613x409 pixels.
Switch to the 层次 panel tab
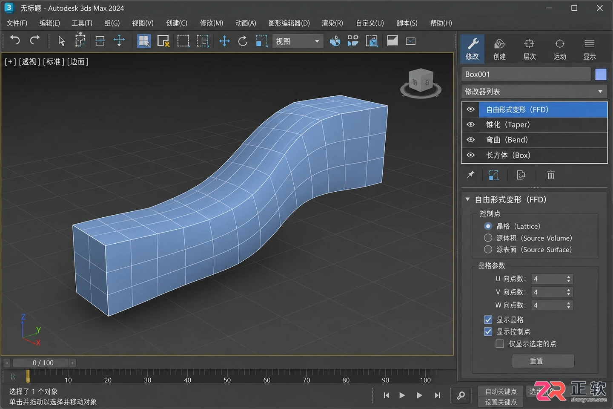530,49
